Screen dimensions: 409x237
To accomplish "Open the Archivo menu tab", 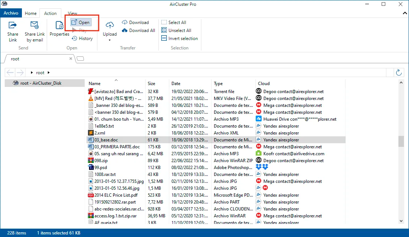I will pos(11,13).
